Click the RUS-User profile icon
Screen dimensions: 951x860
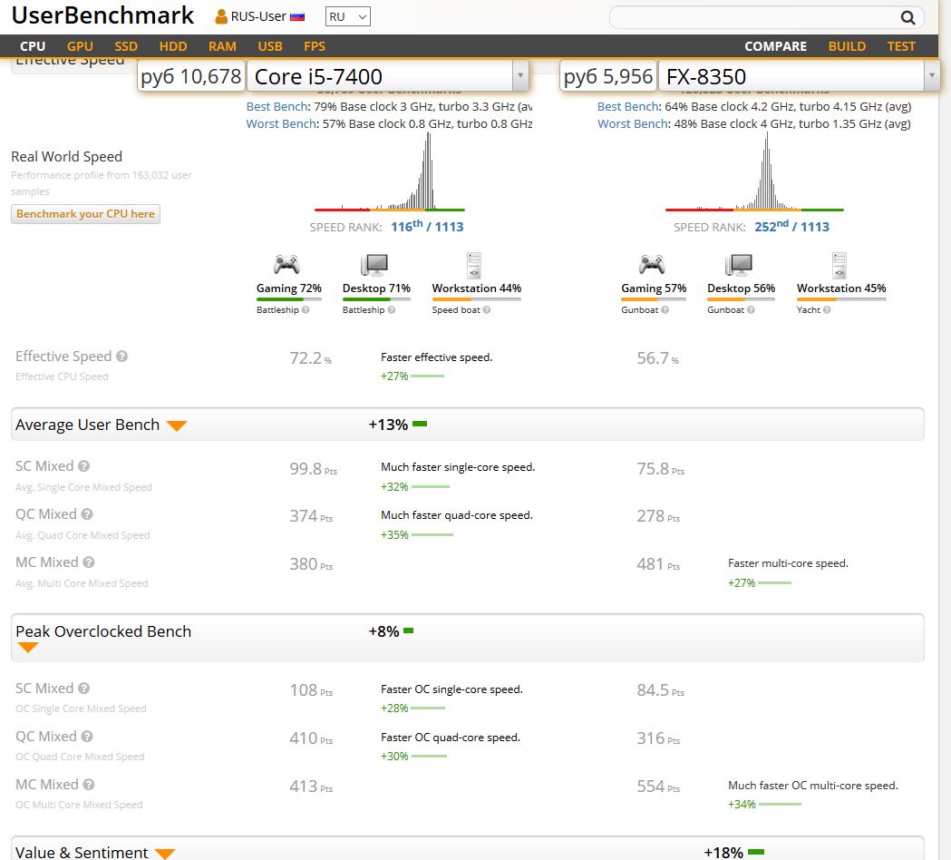tap(221, 17)
